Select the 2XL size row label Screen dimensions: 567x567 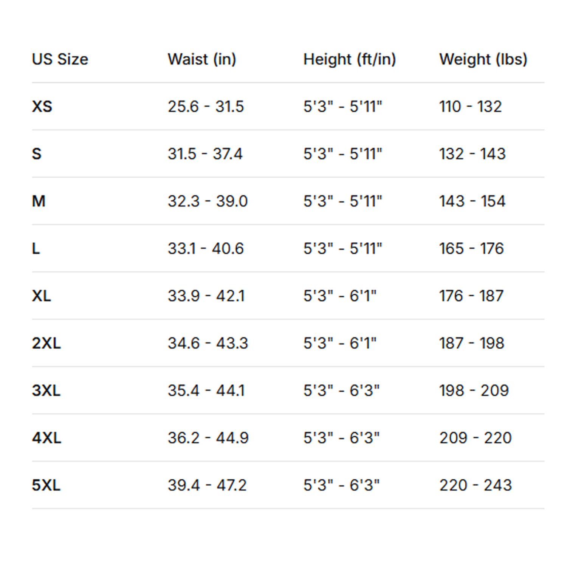(x=46, y=343)
